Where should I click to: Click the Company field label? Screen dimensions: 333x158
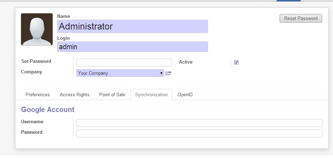(x=32, y=72)
